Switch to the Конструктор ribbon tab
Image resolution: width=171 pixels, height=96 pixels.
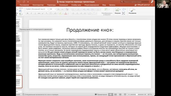[38, 5]
